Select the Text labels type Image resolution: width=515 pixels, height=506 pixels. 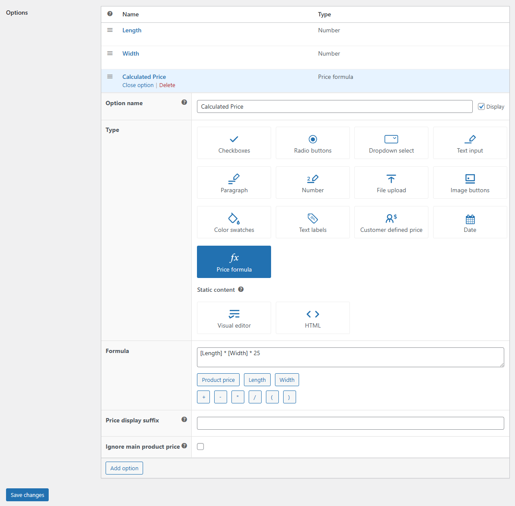coord(313,222)
